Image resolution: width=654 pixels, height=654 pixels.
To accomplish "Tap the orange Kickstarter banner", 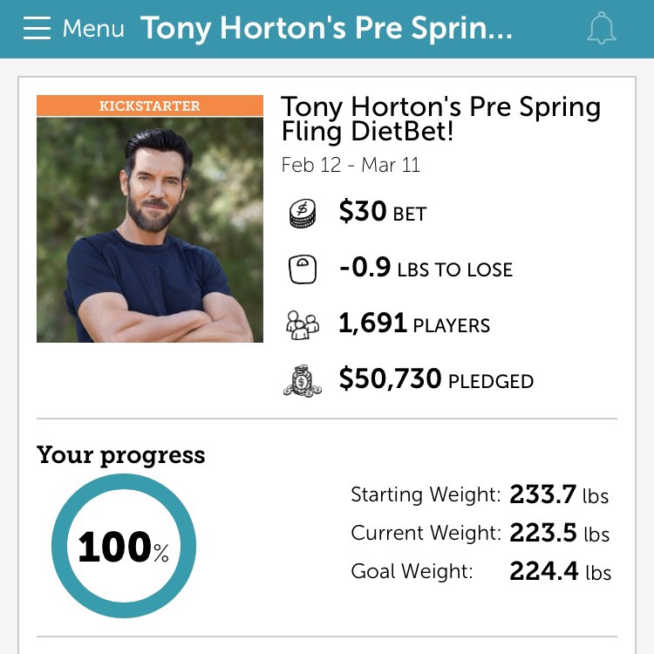I will coord(150,106).
